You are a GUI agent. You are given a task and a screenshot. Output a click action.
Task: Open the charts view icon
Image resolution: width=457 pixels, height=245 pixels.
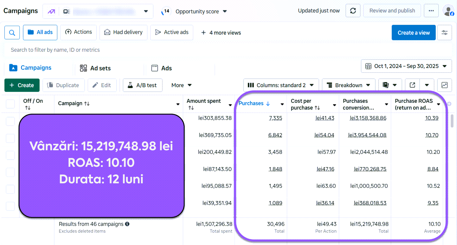[444, 85]
